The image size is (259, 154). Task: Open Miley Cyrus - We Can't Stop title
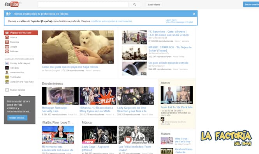point(183,140)
